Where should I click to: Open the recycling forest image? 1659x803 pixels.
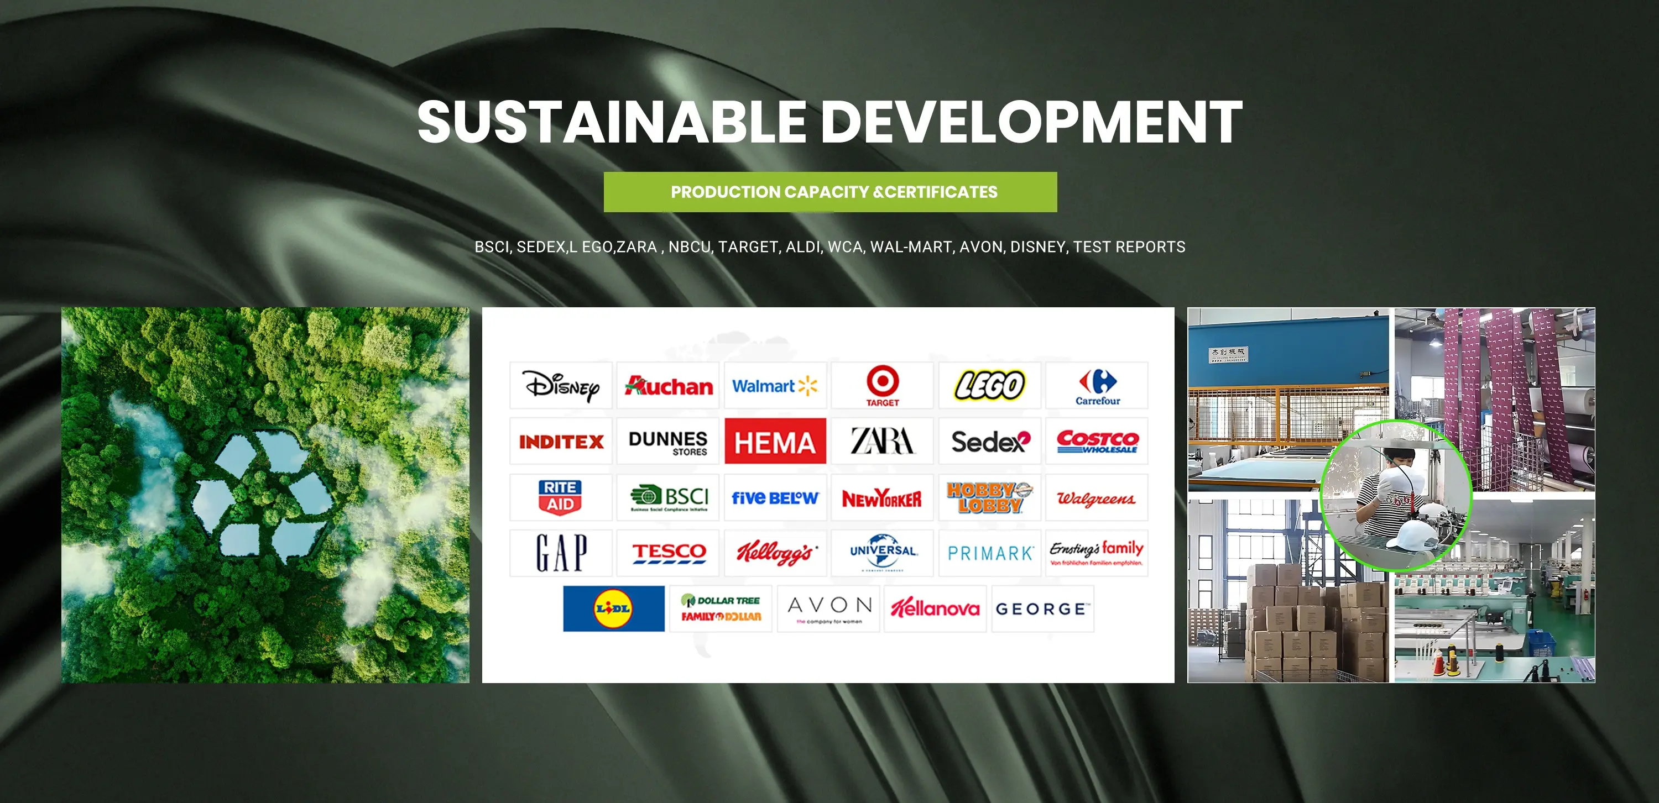click(x=265, y=495)
